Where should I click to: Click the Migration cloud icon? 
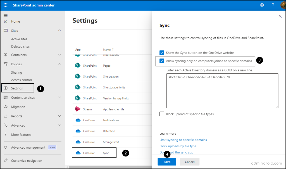click(x=6, y=107)
